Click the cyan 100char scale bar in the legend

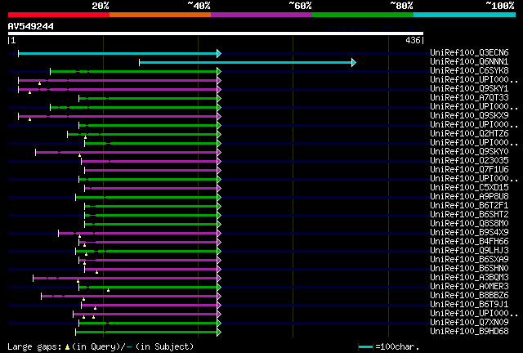click(x=365, y=347)
